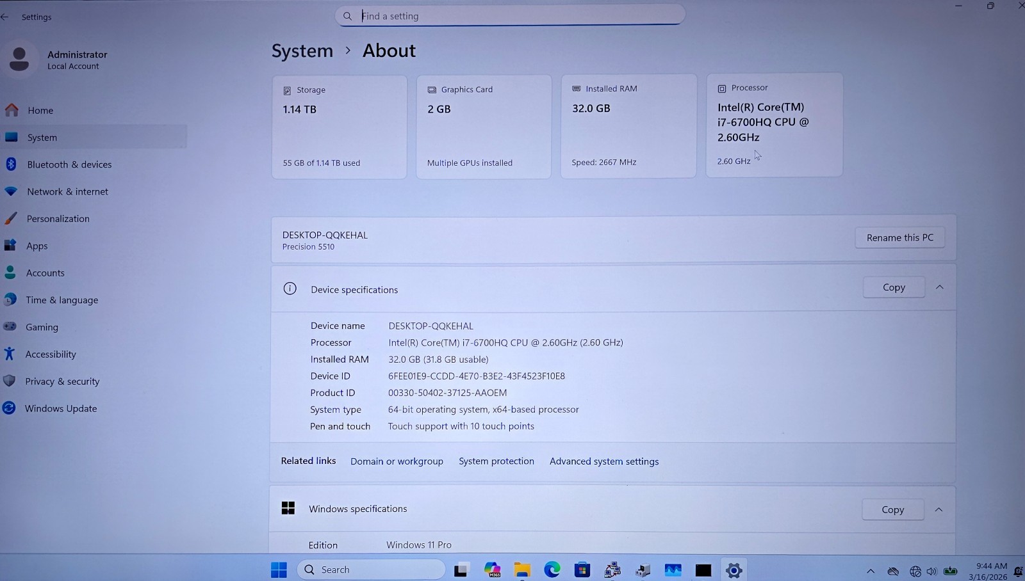Screen dimensions: 1025x581
Task: Select the Touch support with 10 touch points text
Action: coord(461,426)
